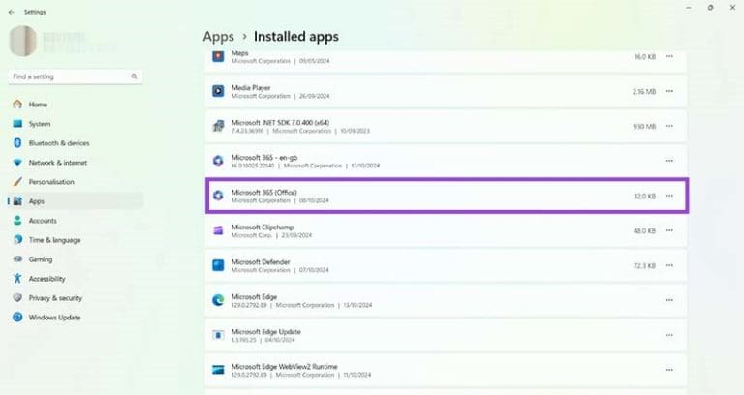This screenshot has height=395, width=744.
Task: Open more options for Microsoft Clipchamp
Action: tap(669, 230)
